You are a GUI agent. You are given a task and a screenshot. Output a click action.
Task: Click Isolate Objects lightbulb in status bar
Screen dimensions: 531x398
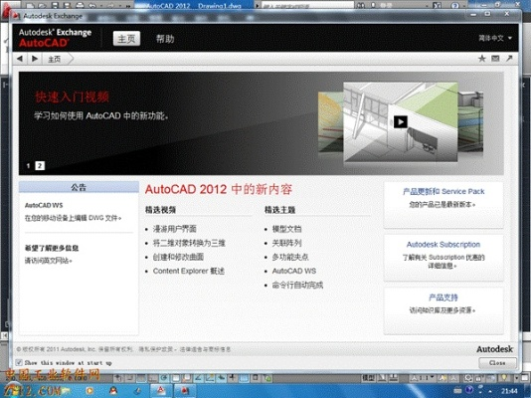point(504,377)
